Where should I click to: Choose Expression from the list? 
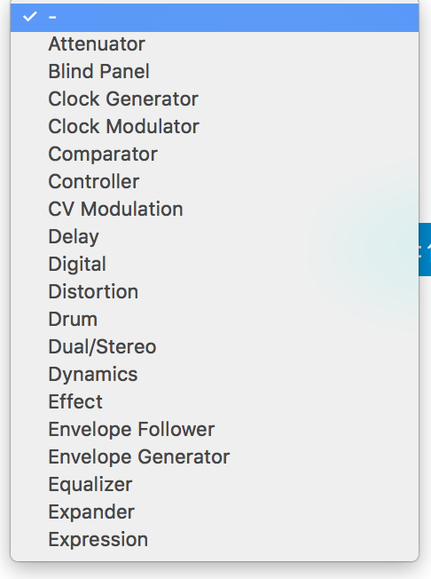[x=215, y=540]
